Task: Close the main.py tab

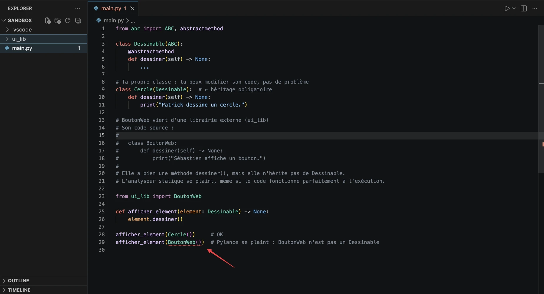Action: coord(133,9)
